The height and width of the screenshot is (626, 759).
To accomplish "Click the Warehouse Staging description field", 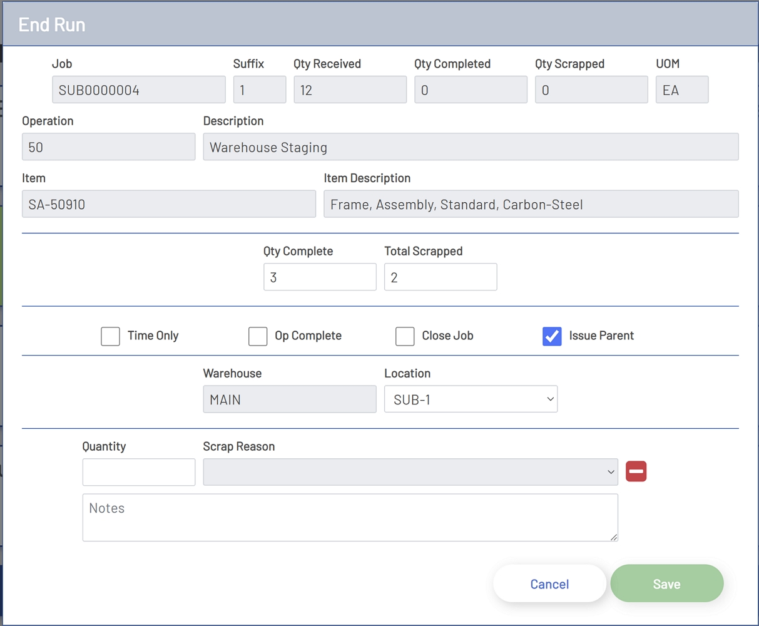I will click(x=471, y=147).
